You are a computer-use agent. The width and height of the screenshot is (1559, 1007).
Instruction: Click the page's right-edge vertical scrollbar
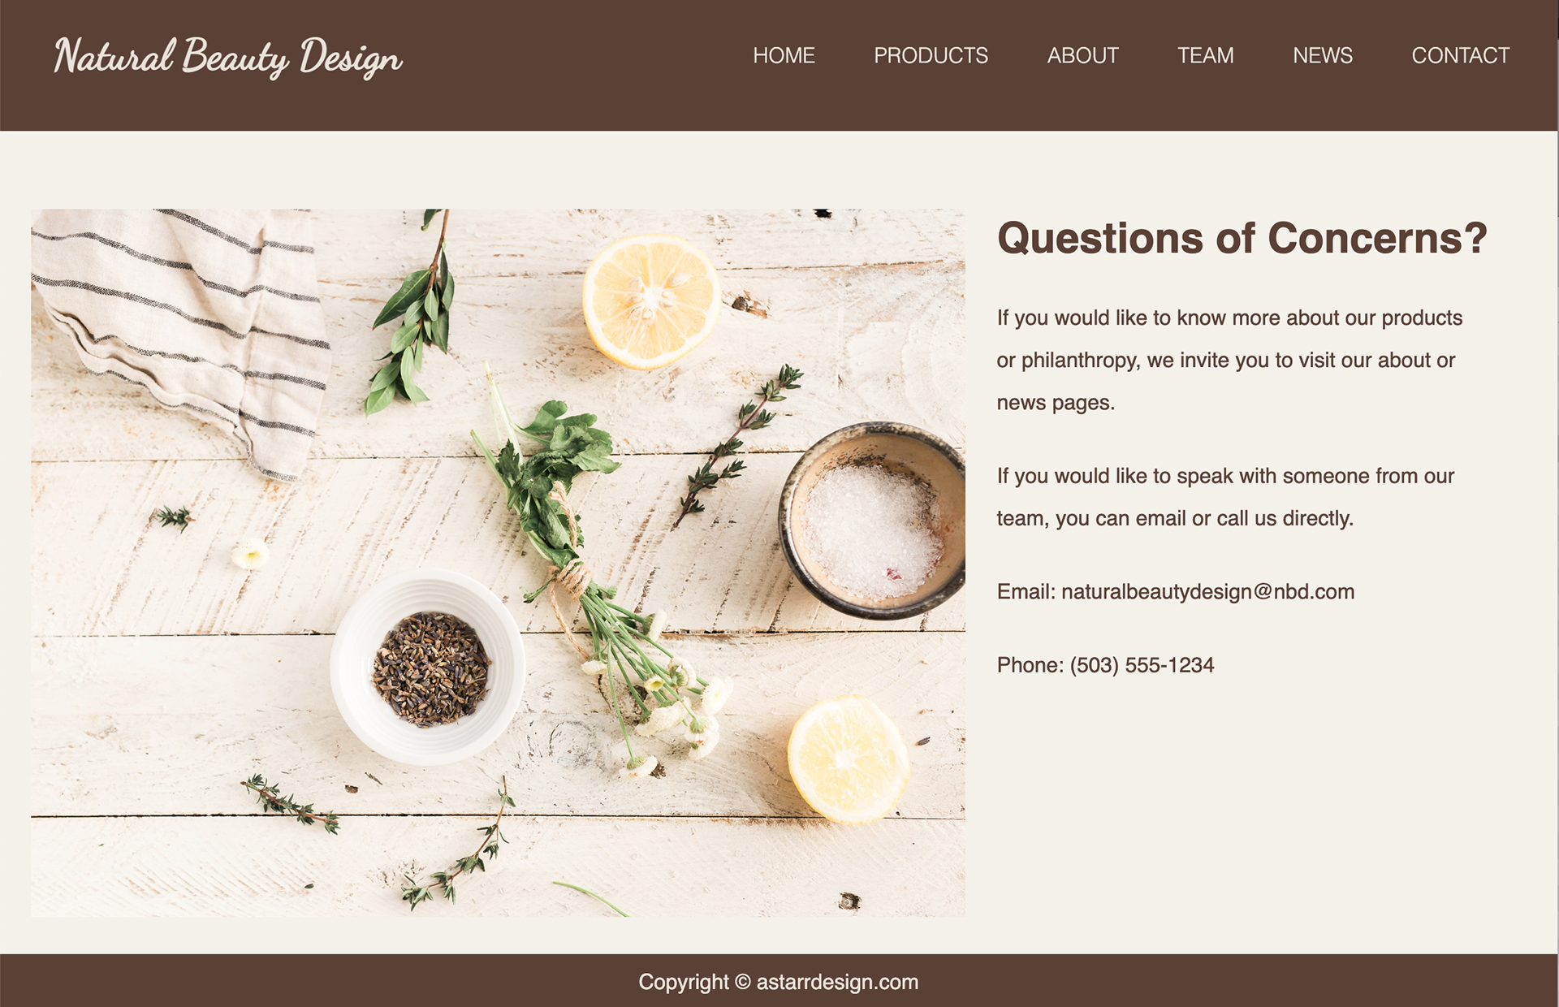tap(1558, 503)
